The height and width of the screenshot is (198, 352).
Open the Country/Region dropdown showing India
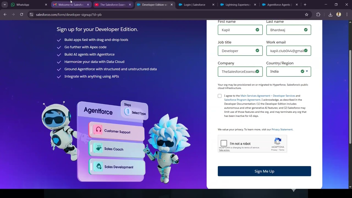(x=288, y=71)
